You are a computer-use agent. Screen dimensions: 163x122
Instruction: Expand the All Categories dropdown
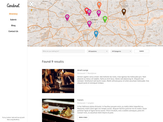pyautogui.click(x=121, y=51)
